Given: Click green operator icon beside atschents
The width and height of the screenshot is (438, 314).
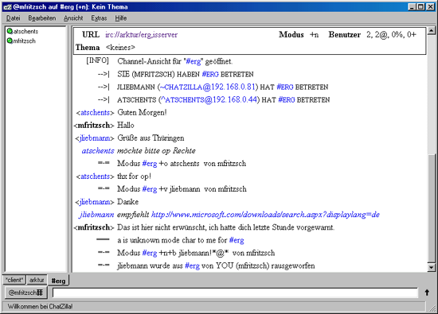Looking at the screenshot, I should [x=10, y=31].
